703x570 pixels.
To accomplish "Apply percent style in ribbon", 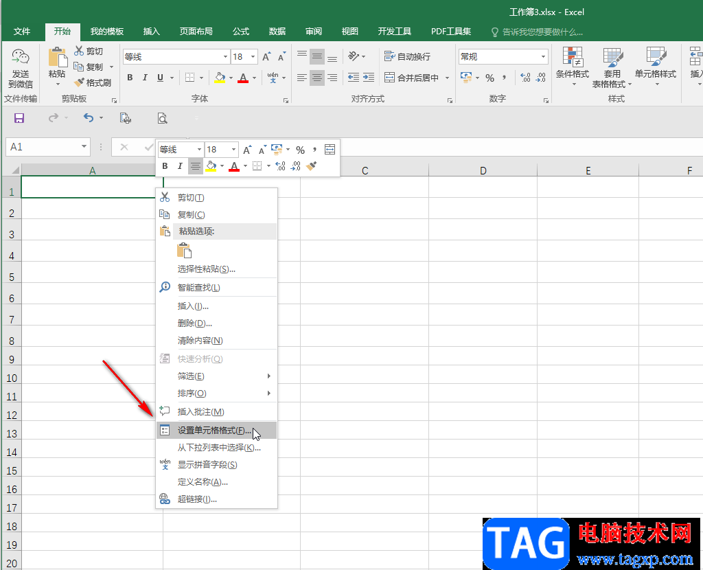I will pyautogui.click(x=489, y=78).
